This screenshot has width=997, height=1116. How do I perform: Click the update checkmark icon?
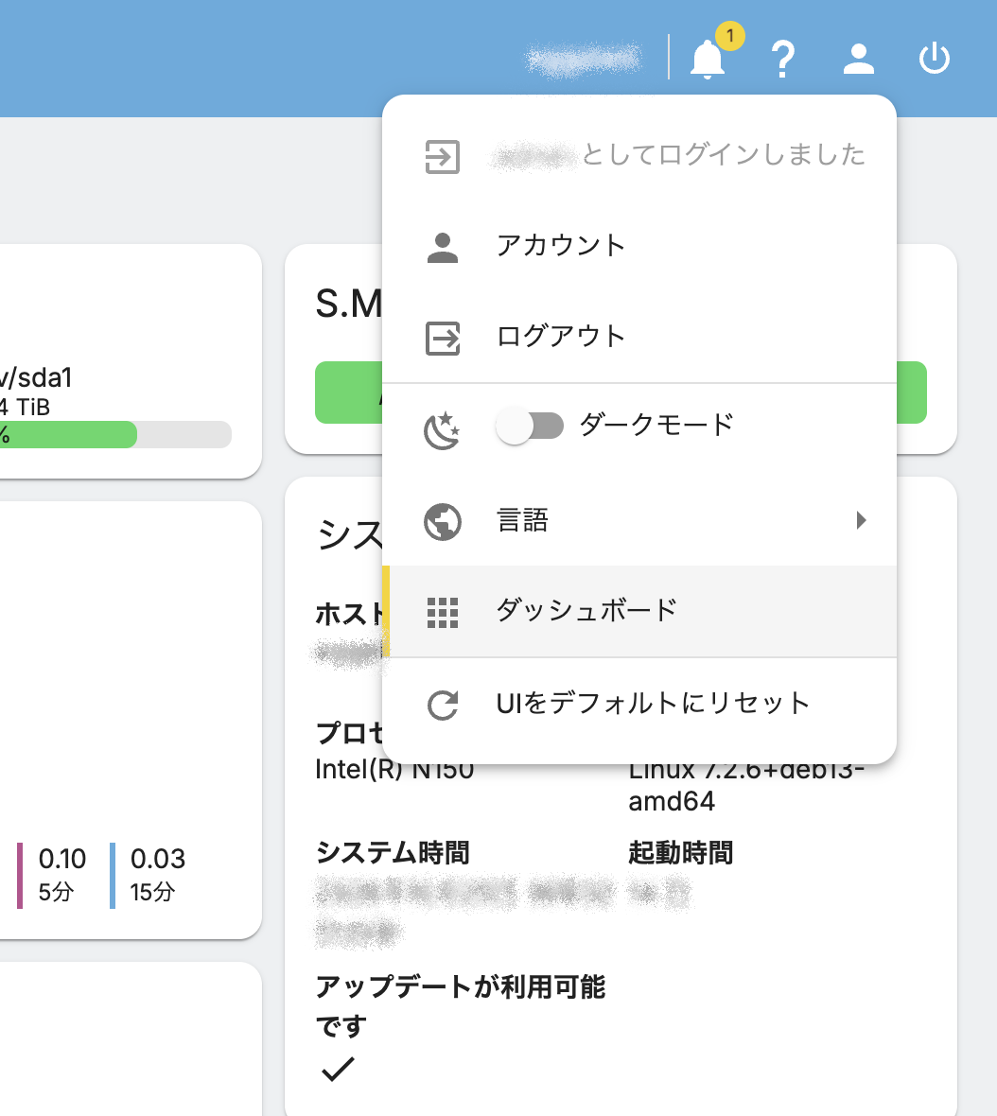338,1069
